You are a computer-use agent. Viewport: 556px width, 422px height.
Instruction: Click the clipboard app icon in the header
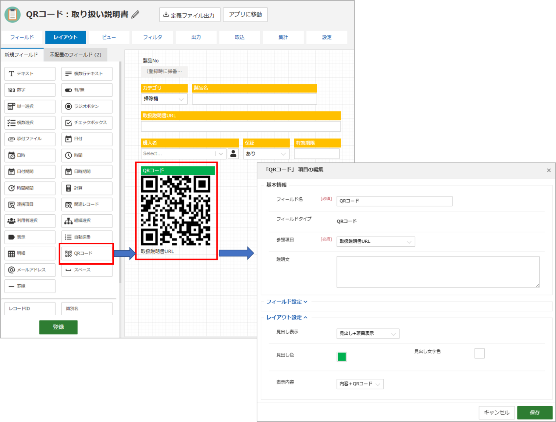coord(12,14)
